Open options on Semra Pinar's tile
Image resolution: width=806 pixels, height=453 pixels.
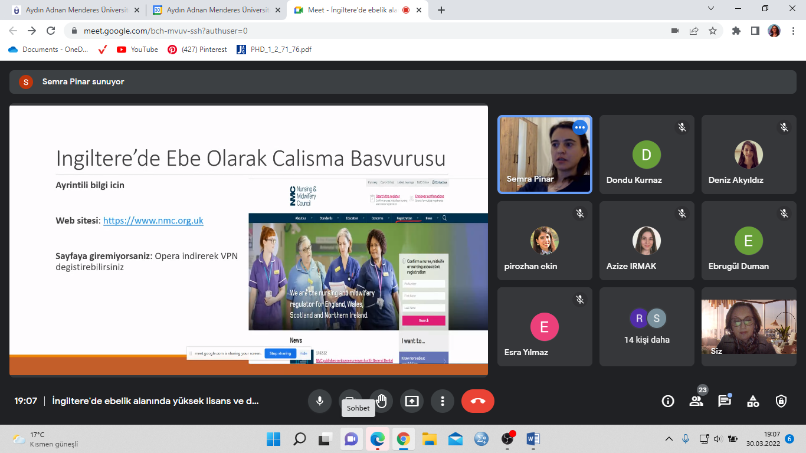580,127
